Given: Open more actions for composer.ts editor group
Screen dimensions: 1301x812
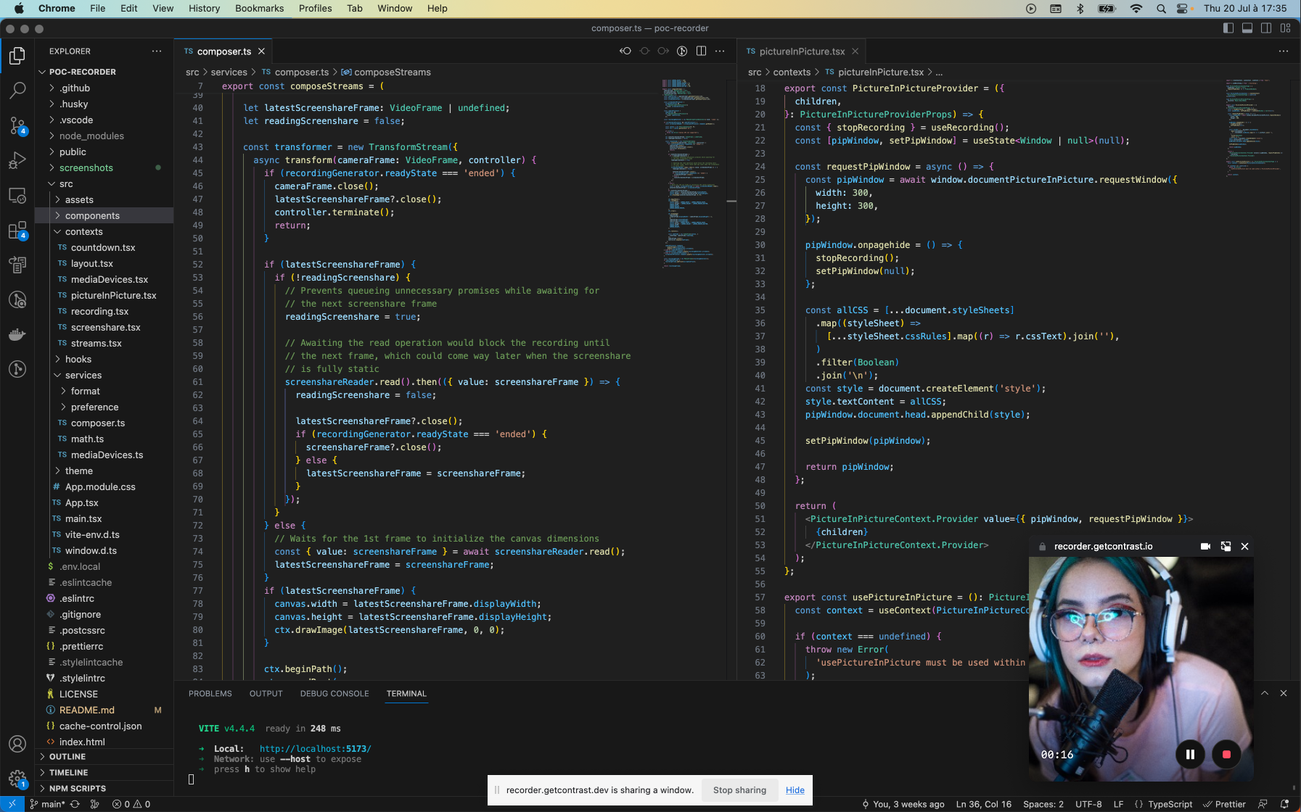Looking at the screenshot, I should tap(720, 51).
